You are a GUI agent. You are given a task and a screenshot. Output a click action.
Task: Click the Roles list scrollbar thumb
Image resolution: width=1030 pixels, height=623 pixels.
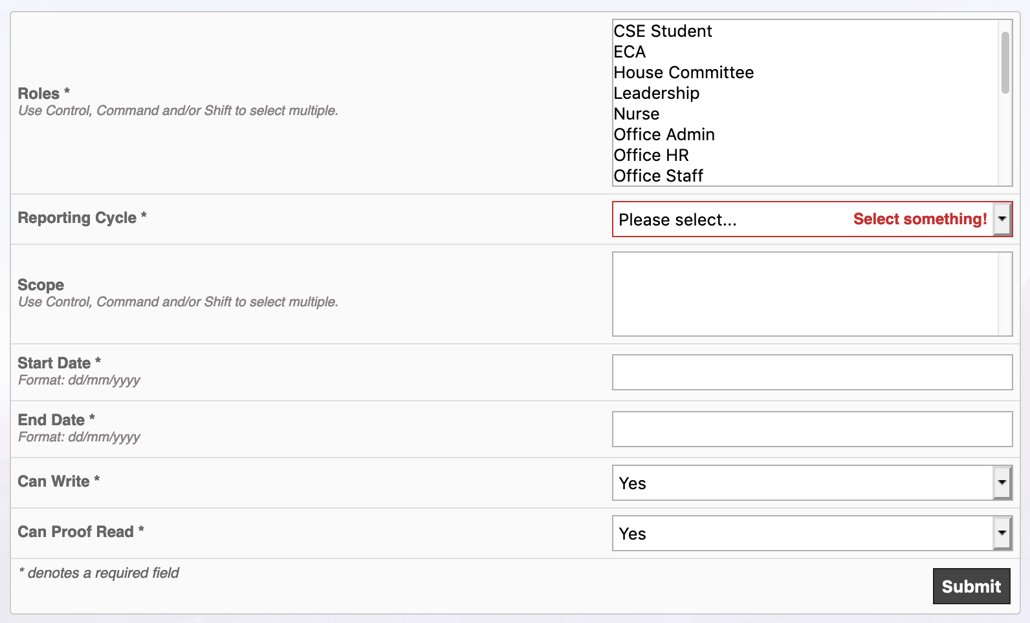(1005, 62)
